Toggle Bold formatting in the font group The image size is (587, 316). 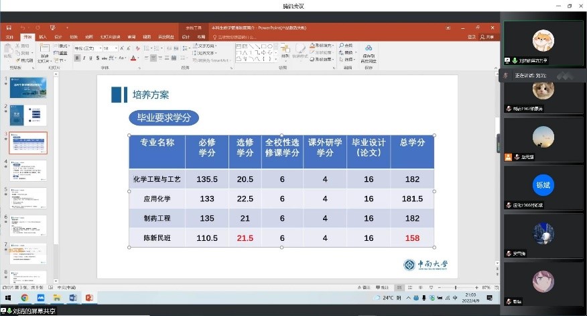click(77, 58)
